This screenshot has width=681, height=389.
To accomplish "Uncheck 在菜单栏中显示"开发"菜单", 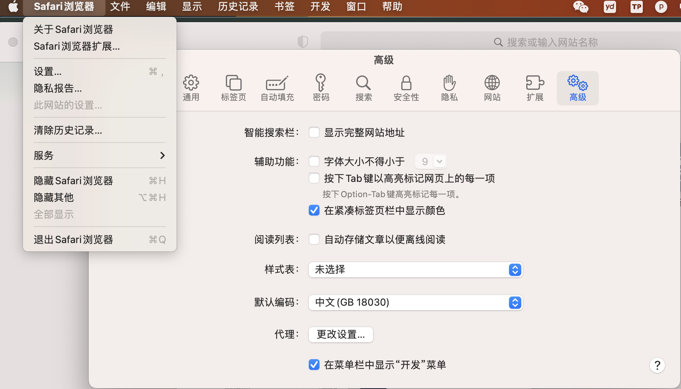I will [x=314, y=365].
